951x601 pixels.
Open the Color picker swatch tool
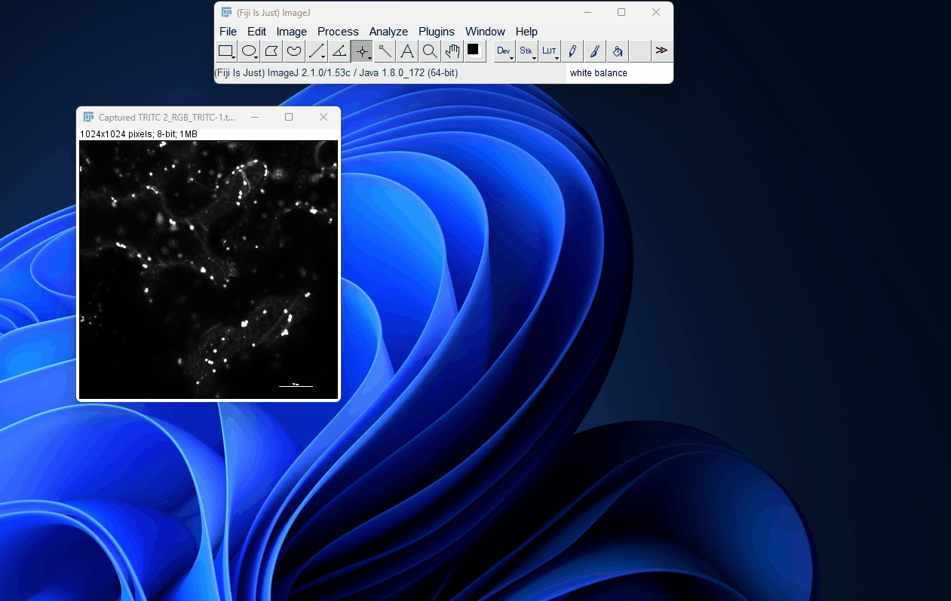(x=474, y=51)
